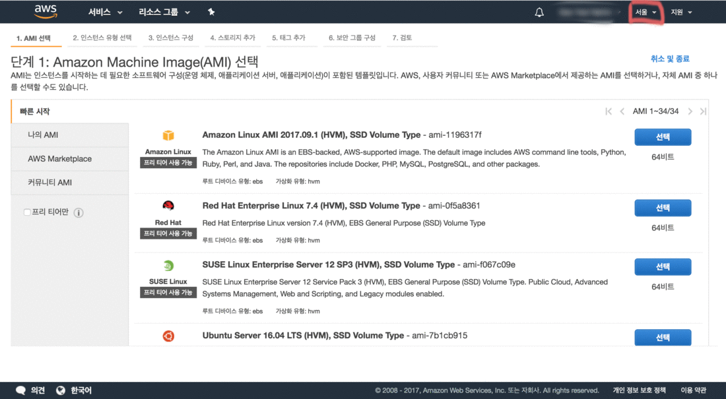Image resolution: width=726 pixels, height=399 pixels.
Task: Click the 프리 티어 사용 가능 badge under Amazon Linux
Action: 168,162
